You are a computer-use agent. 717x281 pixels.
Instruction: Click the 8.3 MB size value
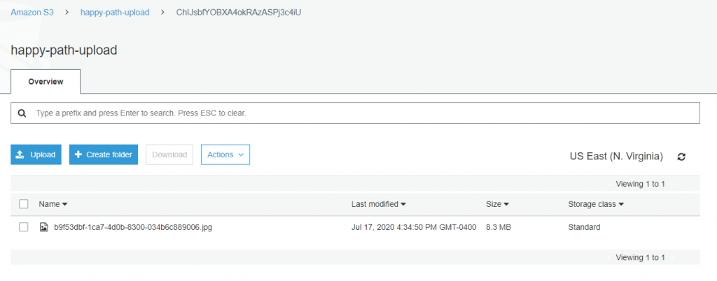[x=499, y=227]
